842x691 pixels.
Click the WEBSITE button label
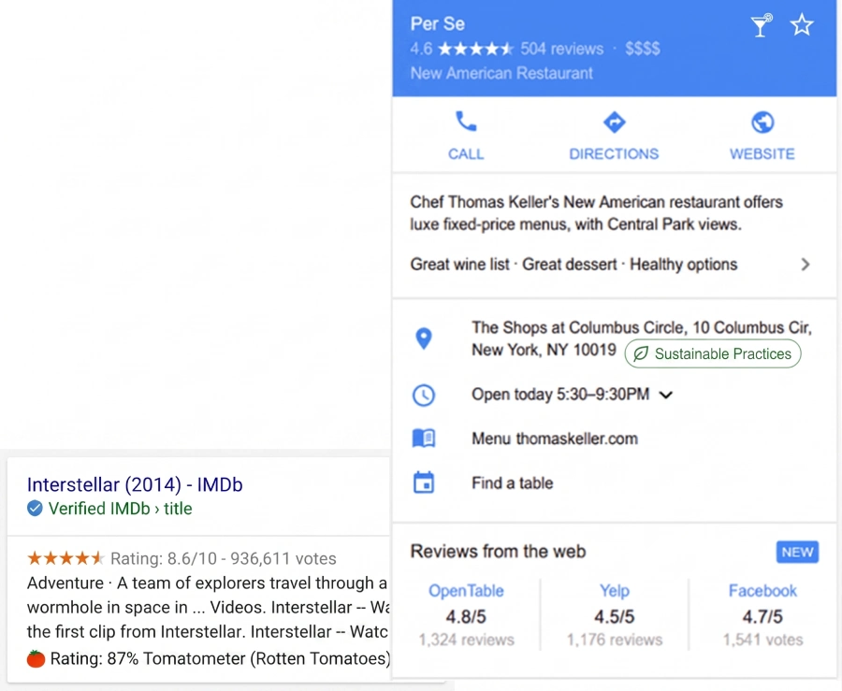(762, 154)
